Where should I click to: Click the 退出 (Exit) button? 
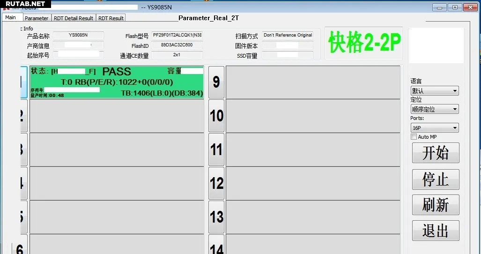pos(436,231)
